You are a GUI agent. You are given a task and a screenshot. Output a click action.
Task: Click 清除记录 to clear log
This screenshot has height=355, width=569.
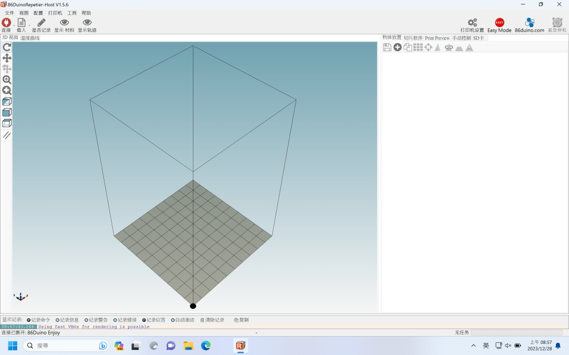[212, 320]
